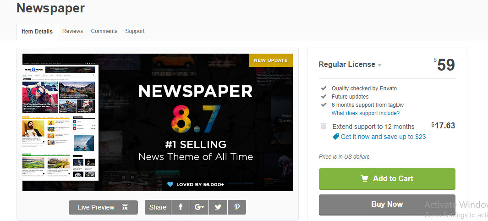Click Quality checked by Envato text
488x221 pixels.
364,88
